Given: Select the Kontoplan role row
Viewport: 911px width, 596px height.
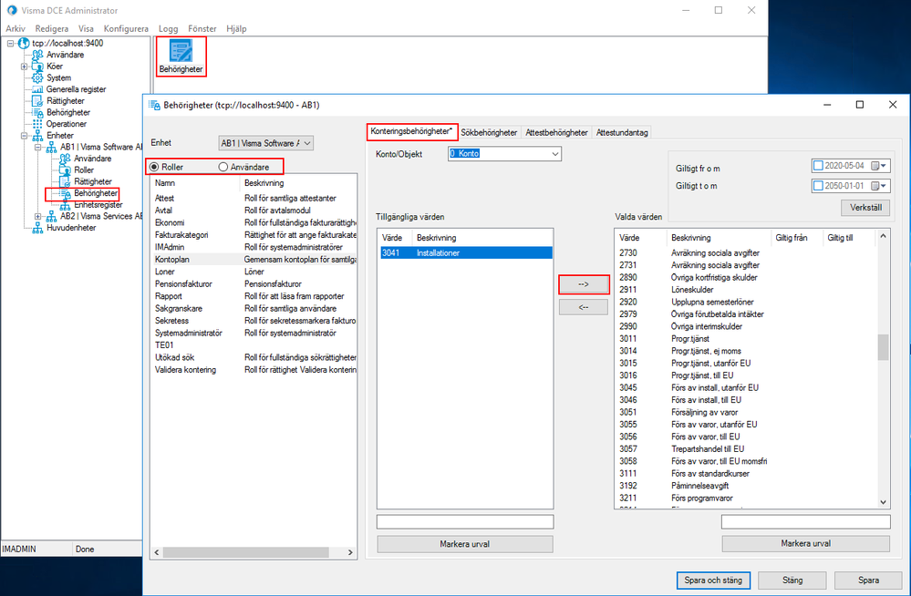Looking at the screenshot, I should [x=254, y=260].
